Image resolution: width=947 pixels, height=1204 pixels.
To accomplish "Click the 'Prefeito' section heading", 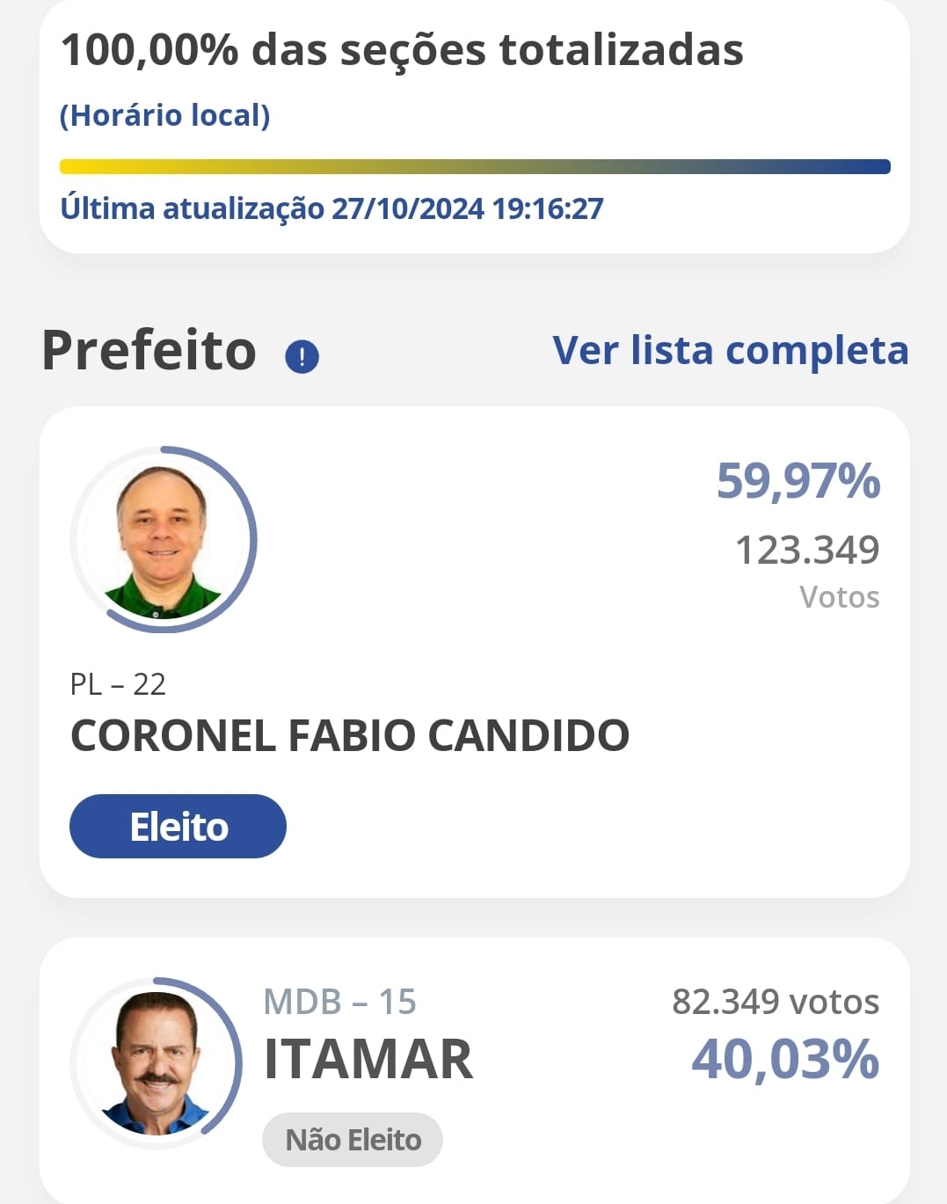I will coord(149,350).
